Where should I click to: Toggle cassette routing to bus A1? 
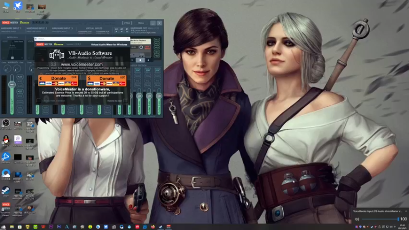click(x=156, y=40)
